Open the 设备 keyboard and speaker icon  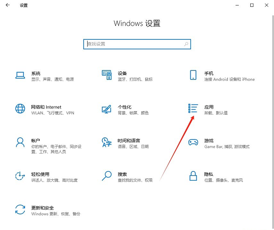point(107,75)
